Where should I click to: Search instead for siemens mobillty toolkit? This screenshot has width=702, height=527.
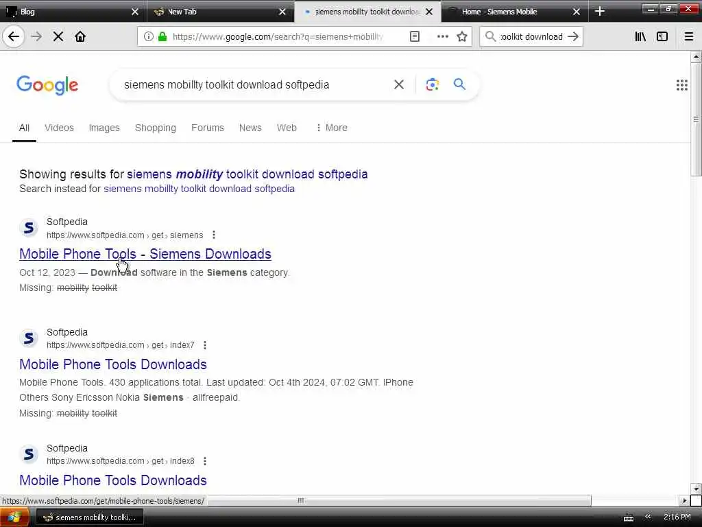coord(199,189)
